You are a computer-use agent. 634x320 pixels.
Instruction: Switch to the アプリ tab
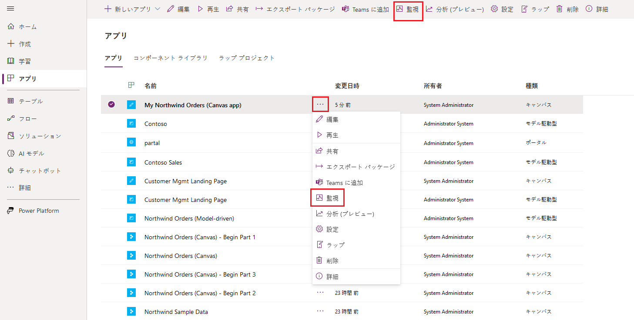coord(114,58)
